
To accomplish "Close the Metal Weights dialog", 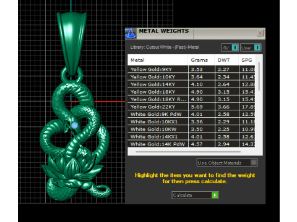I will pos(260,33).
